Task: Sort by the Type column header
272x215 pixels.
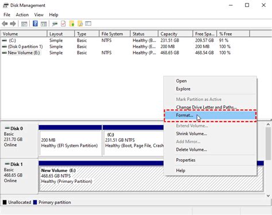Action: coord(87,34)
